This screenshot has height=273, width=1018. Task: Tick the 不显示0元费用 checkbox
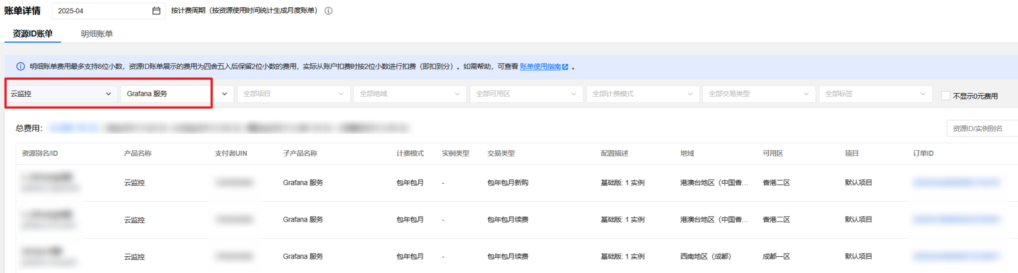click(945, 96)
